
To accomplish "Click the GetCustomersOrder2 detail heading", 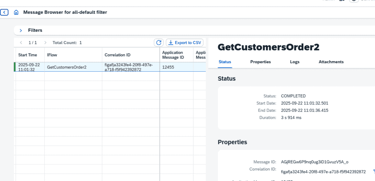I will [x=268, y=47].
